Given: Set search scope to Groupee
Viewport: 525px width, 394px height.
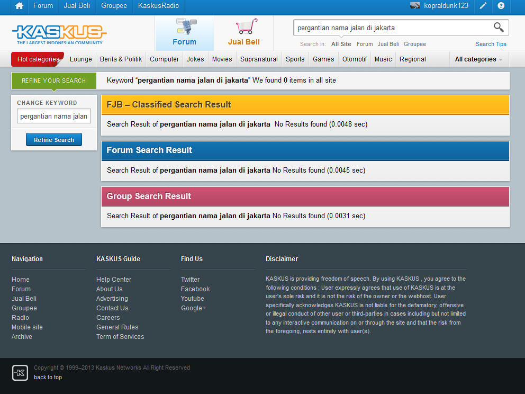Looking at the screenshot, I should point(415,44).
